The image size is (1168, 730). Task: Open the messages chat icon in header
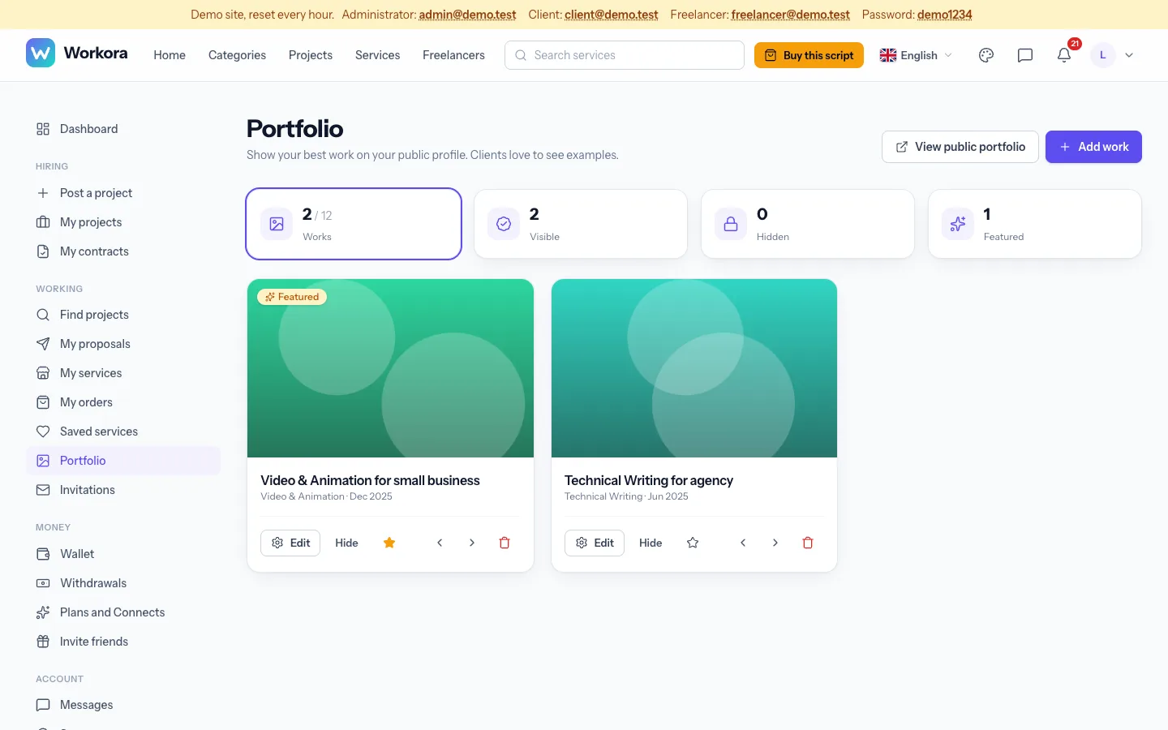1025,55
